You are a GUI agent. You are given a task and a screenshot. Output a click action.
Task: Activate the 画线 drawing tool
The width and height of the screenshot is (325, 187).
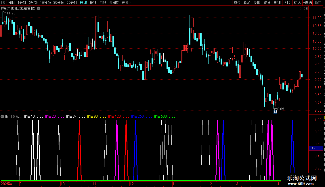click(277, 3)
